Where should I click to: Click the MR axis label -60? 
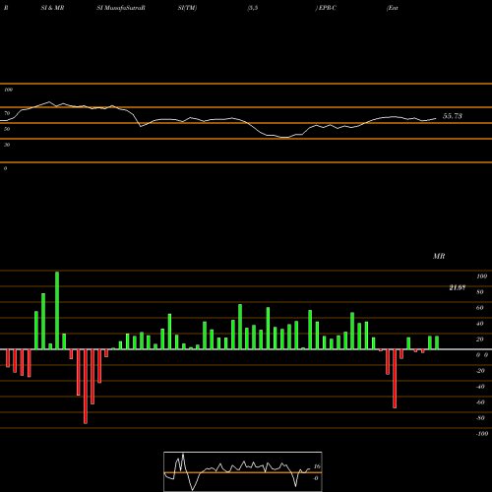coord(480,402)
